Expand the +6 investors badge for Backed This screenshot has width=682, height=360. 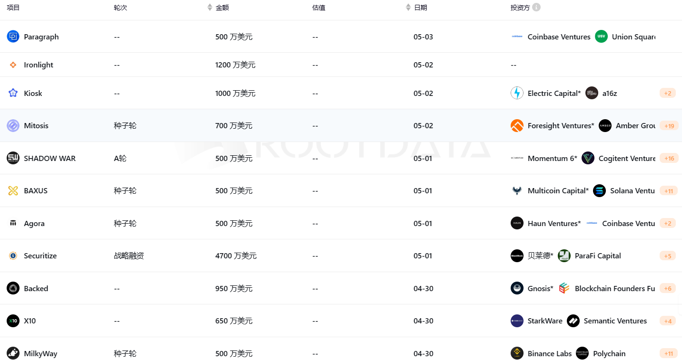(667, 288)
